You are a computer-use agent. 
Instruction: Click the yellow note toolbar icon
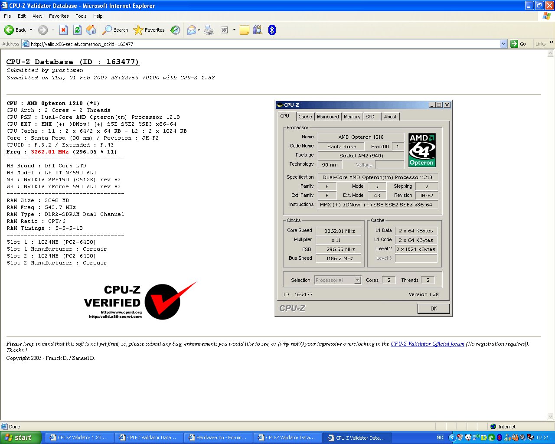245,30
